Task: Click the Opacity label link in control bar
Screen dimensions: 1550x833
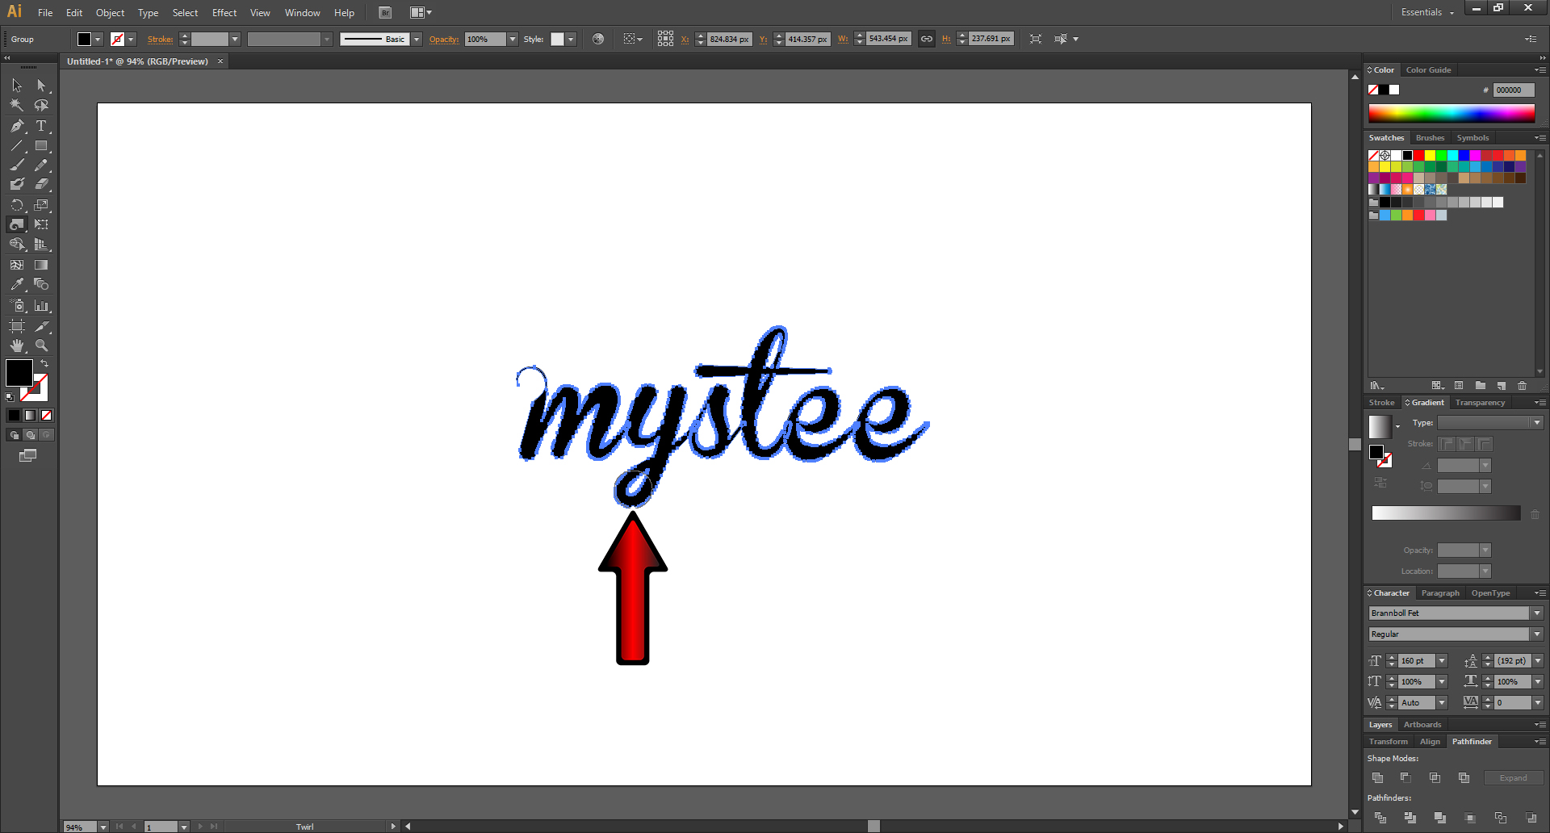Action: [443, 40]
